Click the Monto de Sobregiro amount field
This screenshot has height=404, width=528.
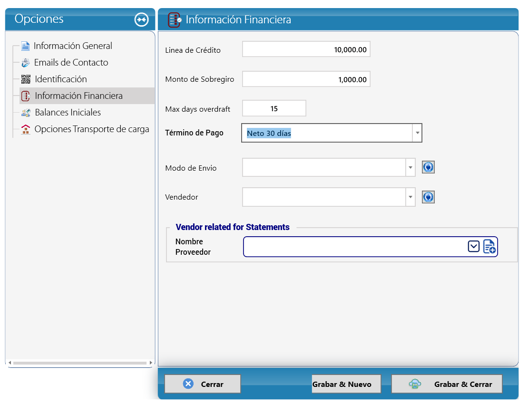click(306, 79)
